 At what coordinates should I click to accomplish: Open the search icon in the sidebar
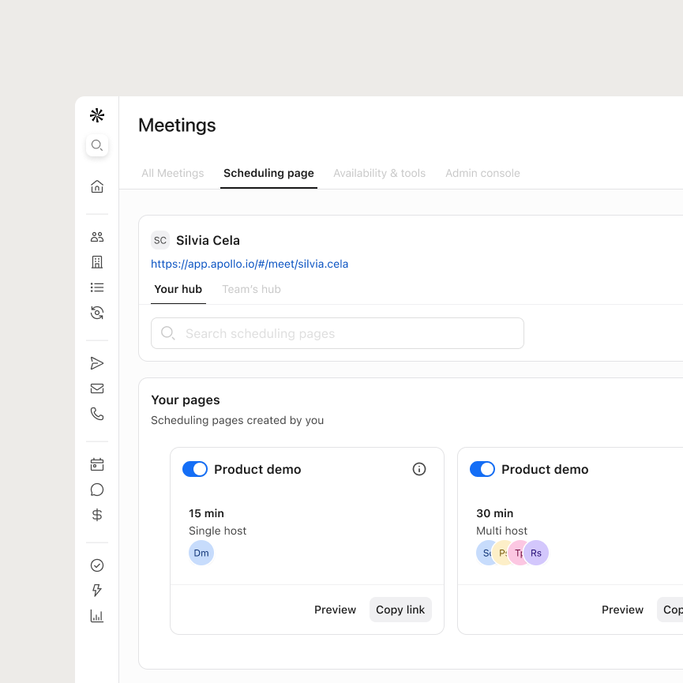click(x=96, y=145)
